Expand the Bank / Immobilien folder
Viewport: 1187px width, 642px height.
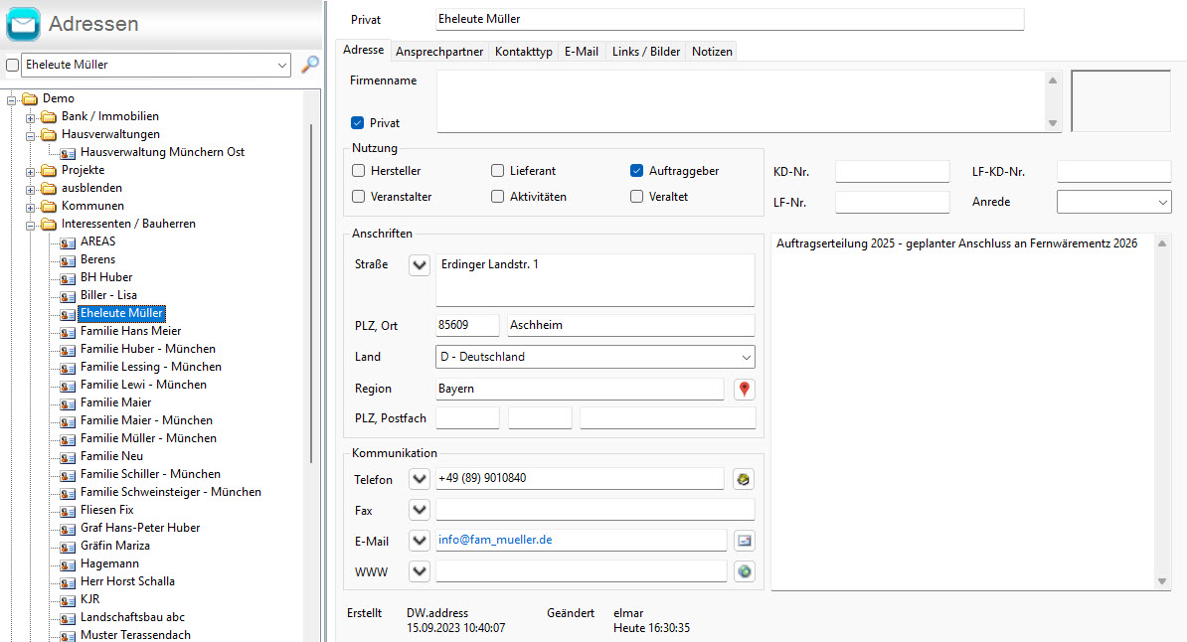click(31, 117)
